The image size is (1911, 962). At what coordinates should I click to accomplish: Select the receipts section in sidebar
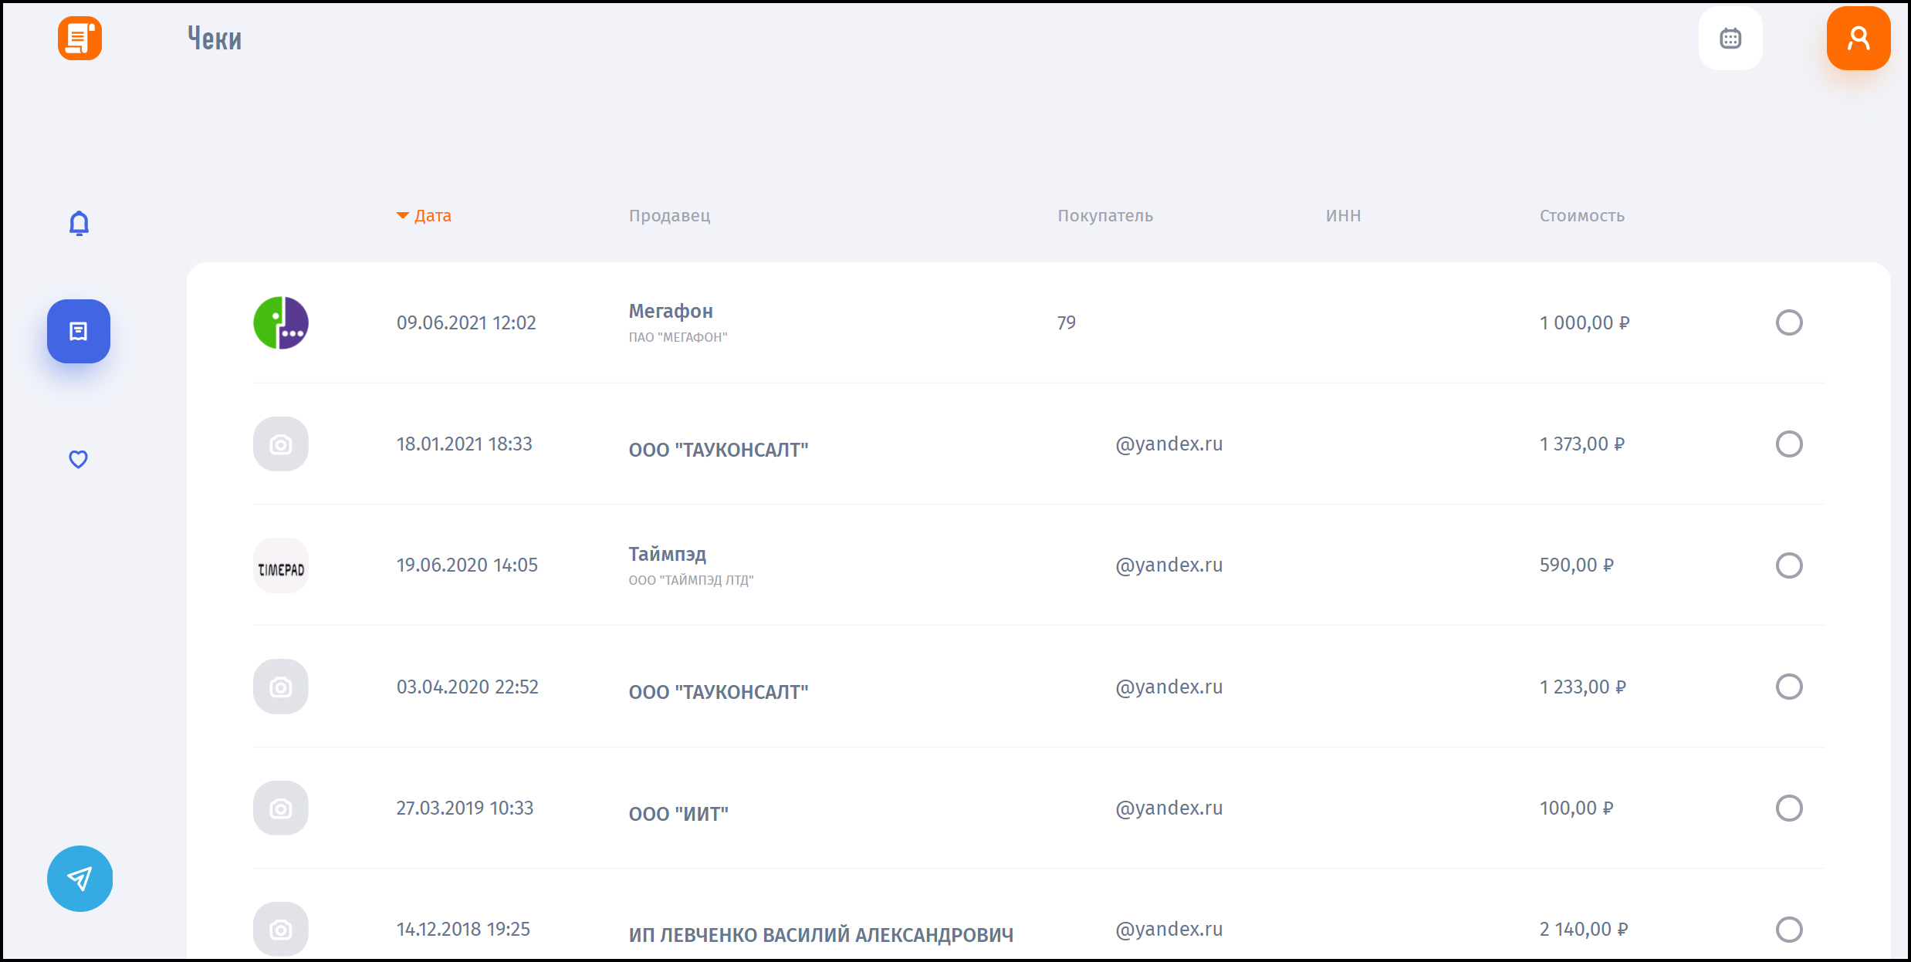[79, 331]
